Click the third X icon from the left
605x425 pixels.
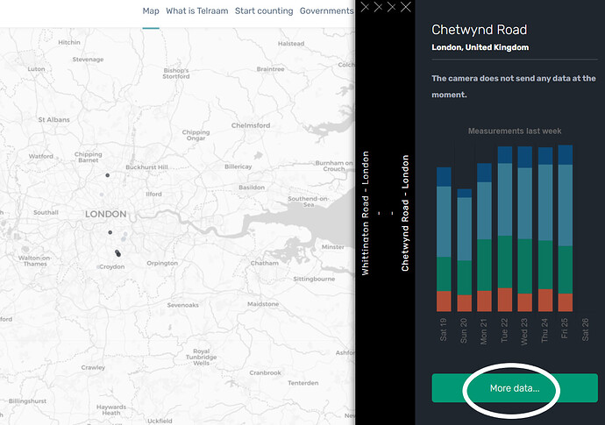pyautogui.click(x=391, y=7)
